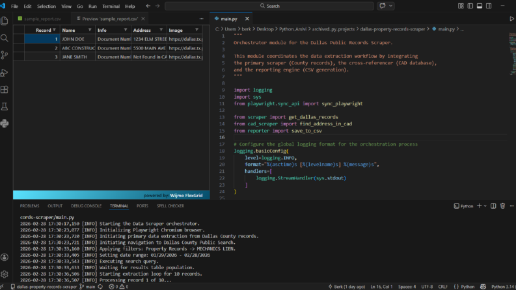Open Customize Layout icon

[x=461, y=6]
